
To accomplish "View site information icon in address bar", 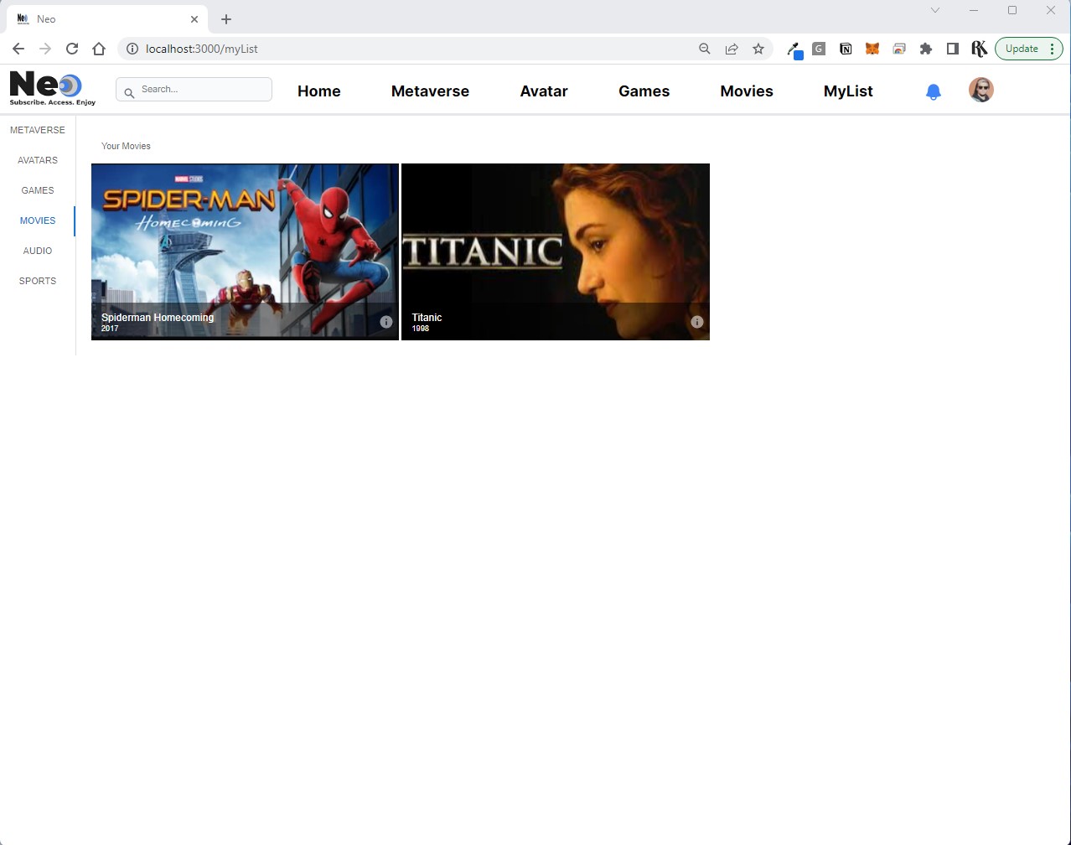I will coord(132,49).
